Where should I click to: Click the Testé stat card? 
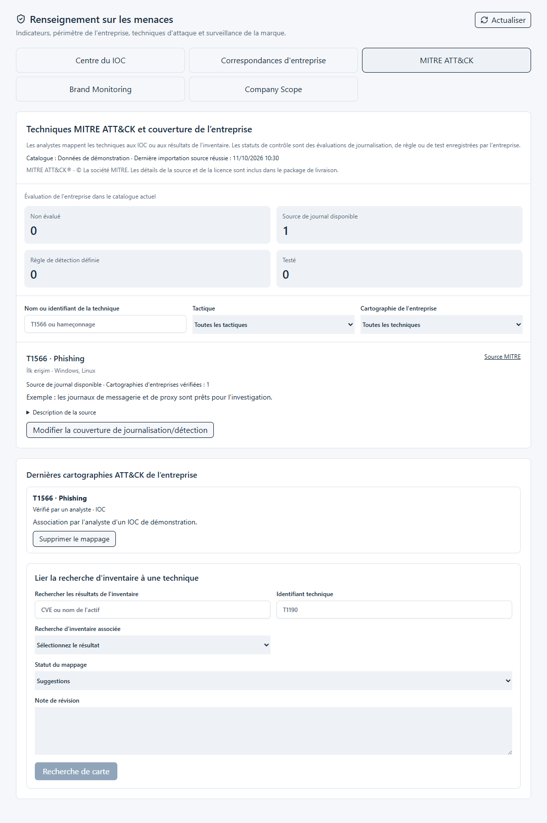point(399,269)
